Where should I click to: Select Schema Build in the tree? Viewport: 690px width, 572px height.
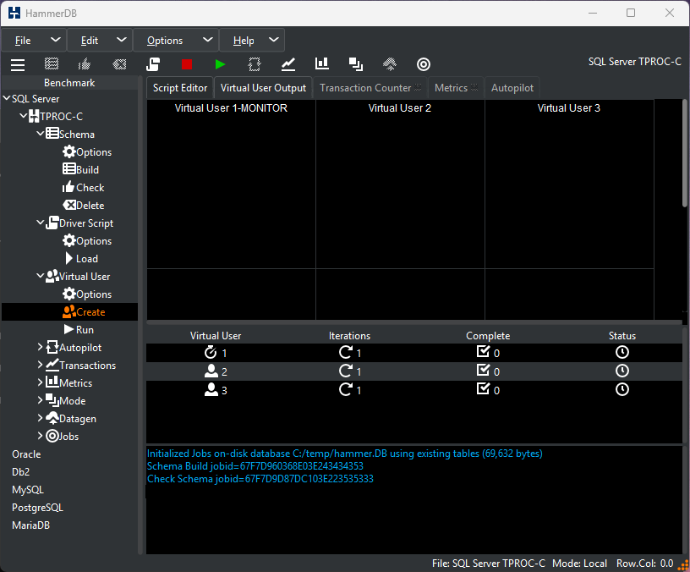tap(81, 169)
